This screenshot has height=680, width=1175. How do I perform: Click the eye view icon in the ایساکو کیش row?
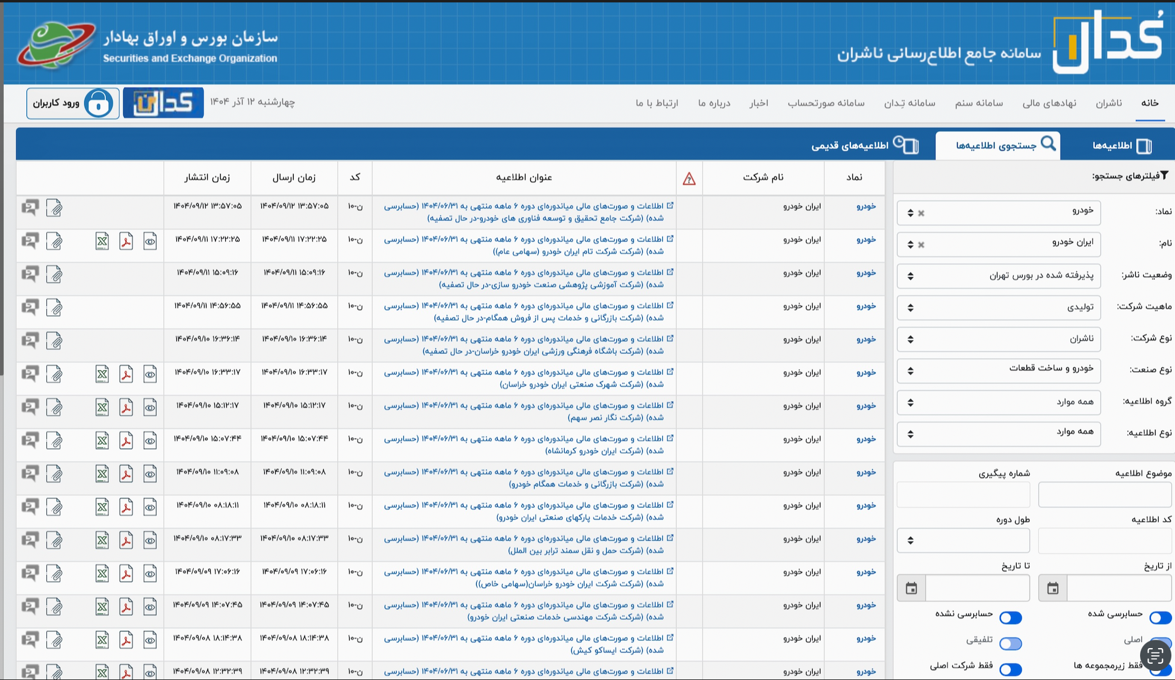point(150,640)
